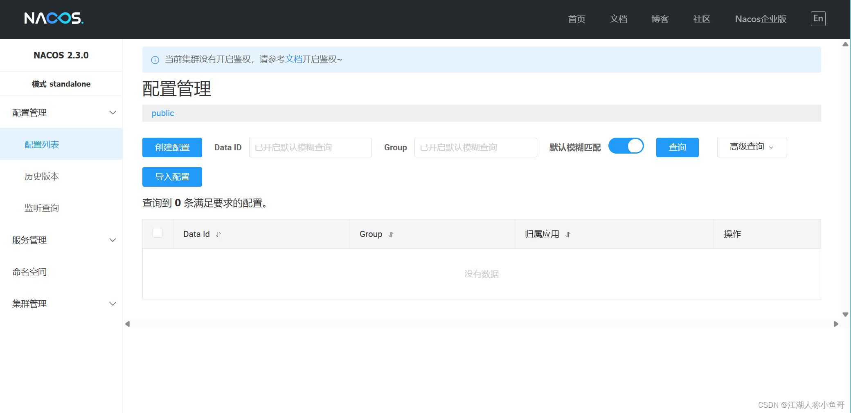Click the NACOS 2.3.0 version label

coord(61,55)
